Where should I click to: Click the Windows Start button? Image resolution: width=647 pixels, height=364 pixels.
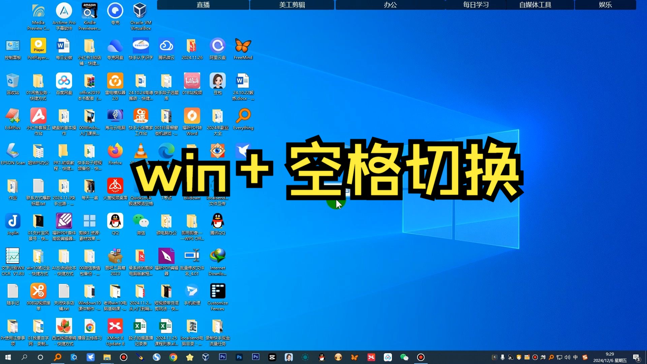coord(8,357)
